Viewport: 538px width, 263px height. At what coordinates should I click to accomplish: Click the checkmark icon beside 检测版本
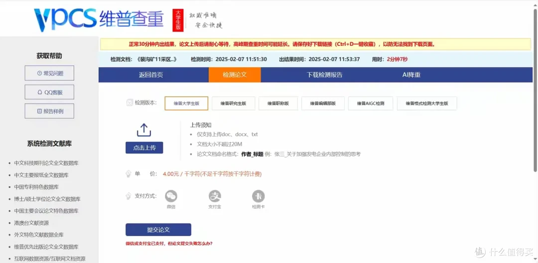click(130, 103)
